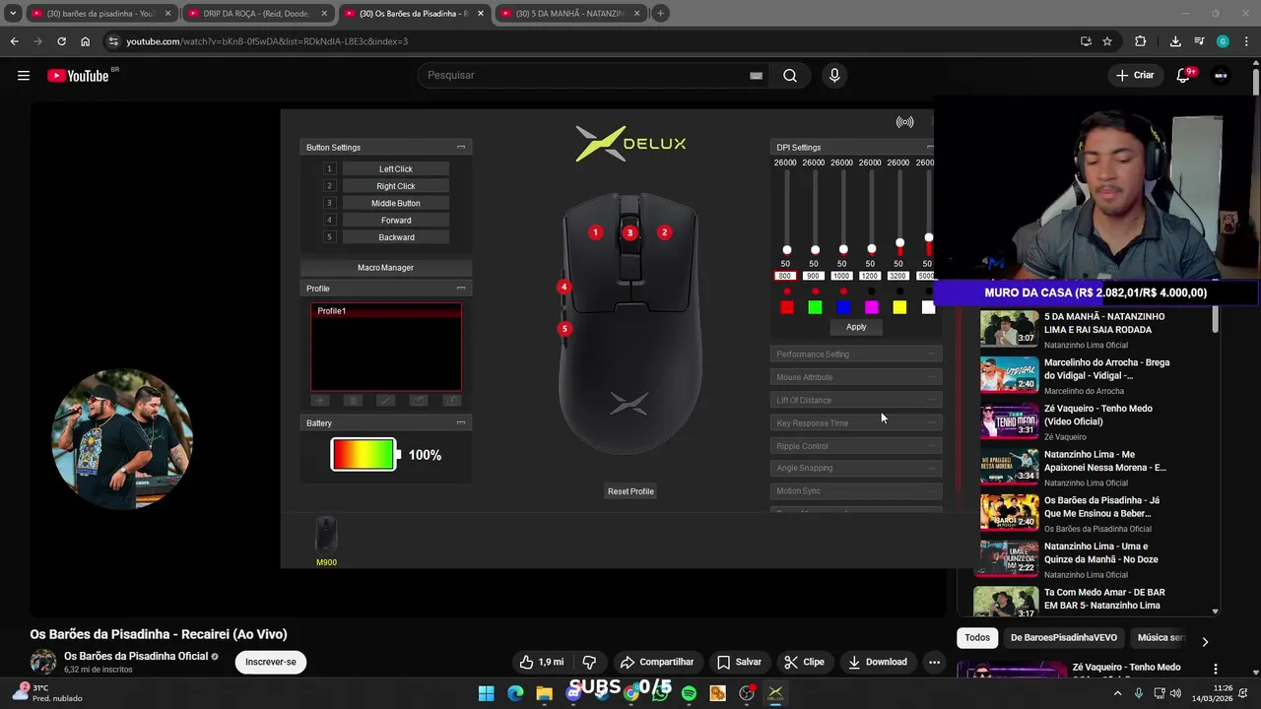1261x709 pixels.
Task: Click the green DPI color swatch
Action: tap(815, 308)
